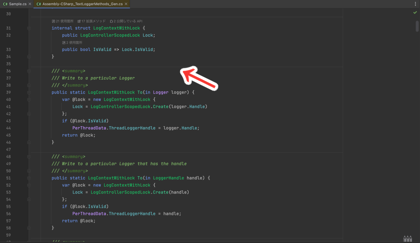Close the Assembly-CSharp_TextLoggerMethods_Gen.cs tab
This screenshot has height=243, width=420.
tap(126, 4)
